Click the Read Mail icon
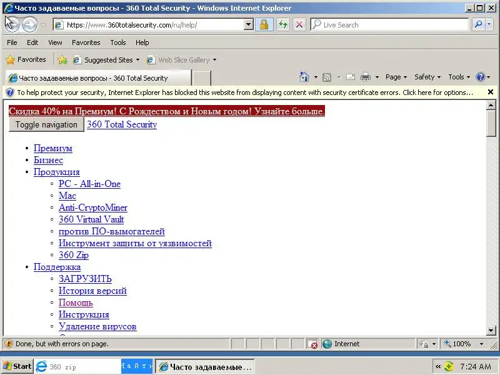 tap(351, 77)
